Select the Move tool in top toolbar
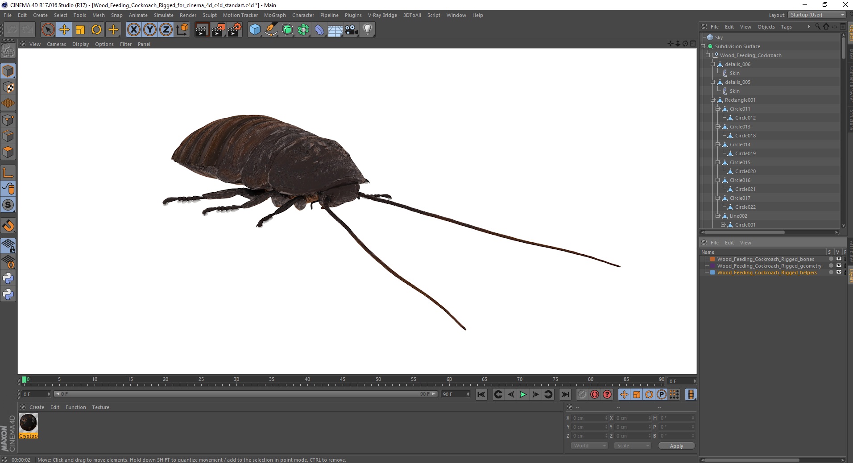This screenshot has width=853, height=463. [64, 30]
